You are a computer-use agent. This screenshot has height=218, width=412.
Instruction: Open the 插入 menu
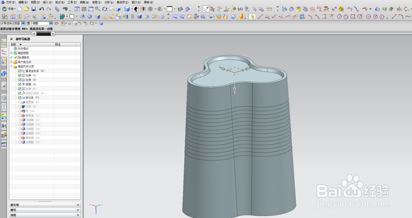47,2
